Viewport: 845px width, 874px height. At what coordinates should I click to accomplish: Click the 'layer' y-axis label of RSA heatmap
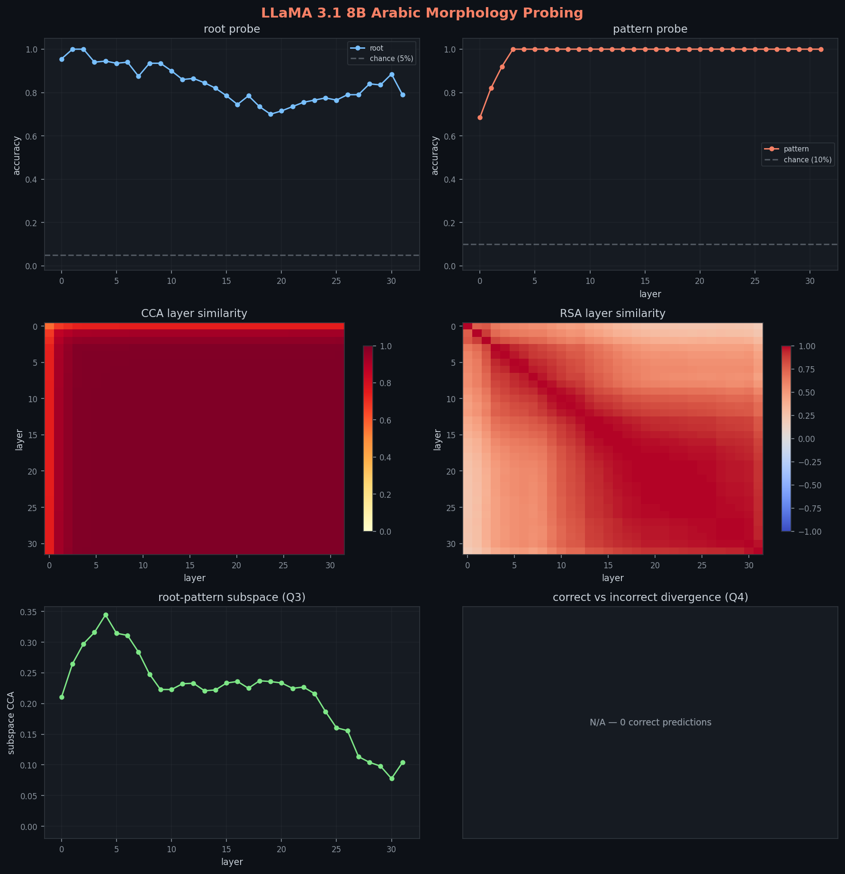[437, 440]
